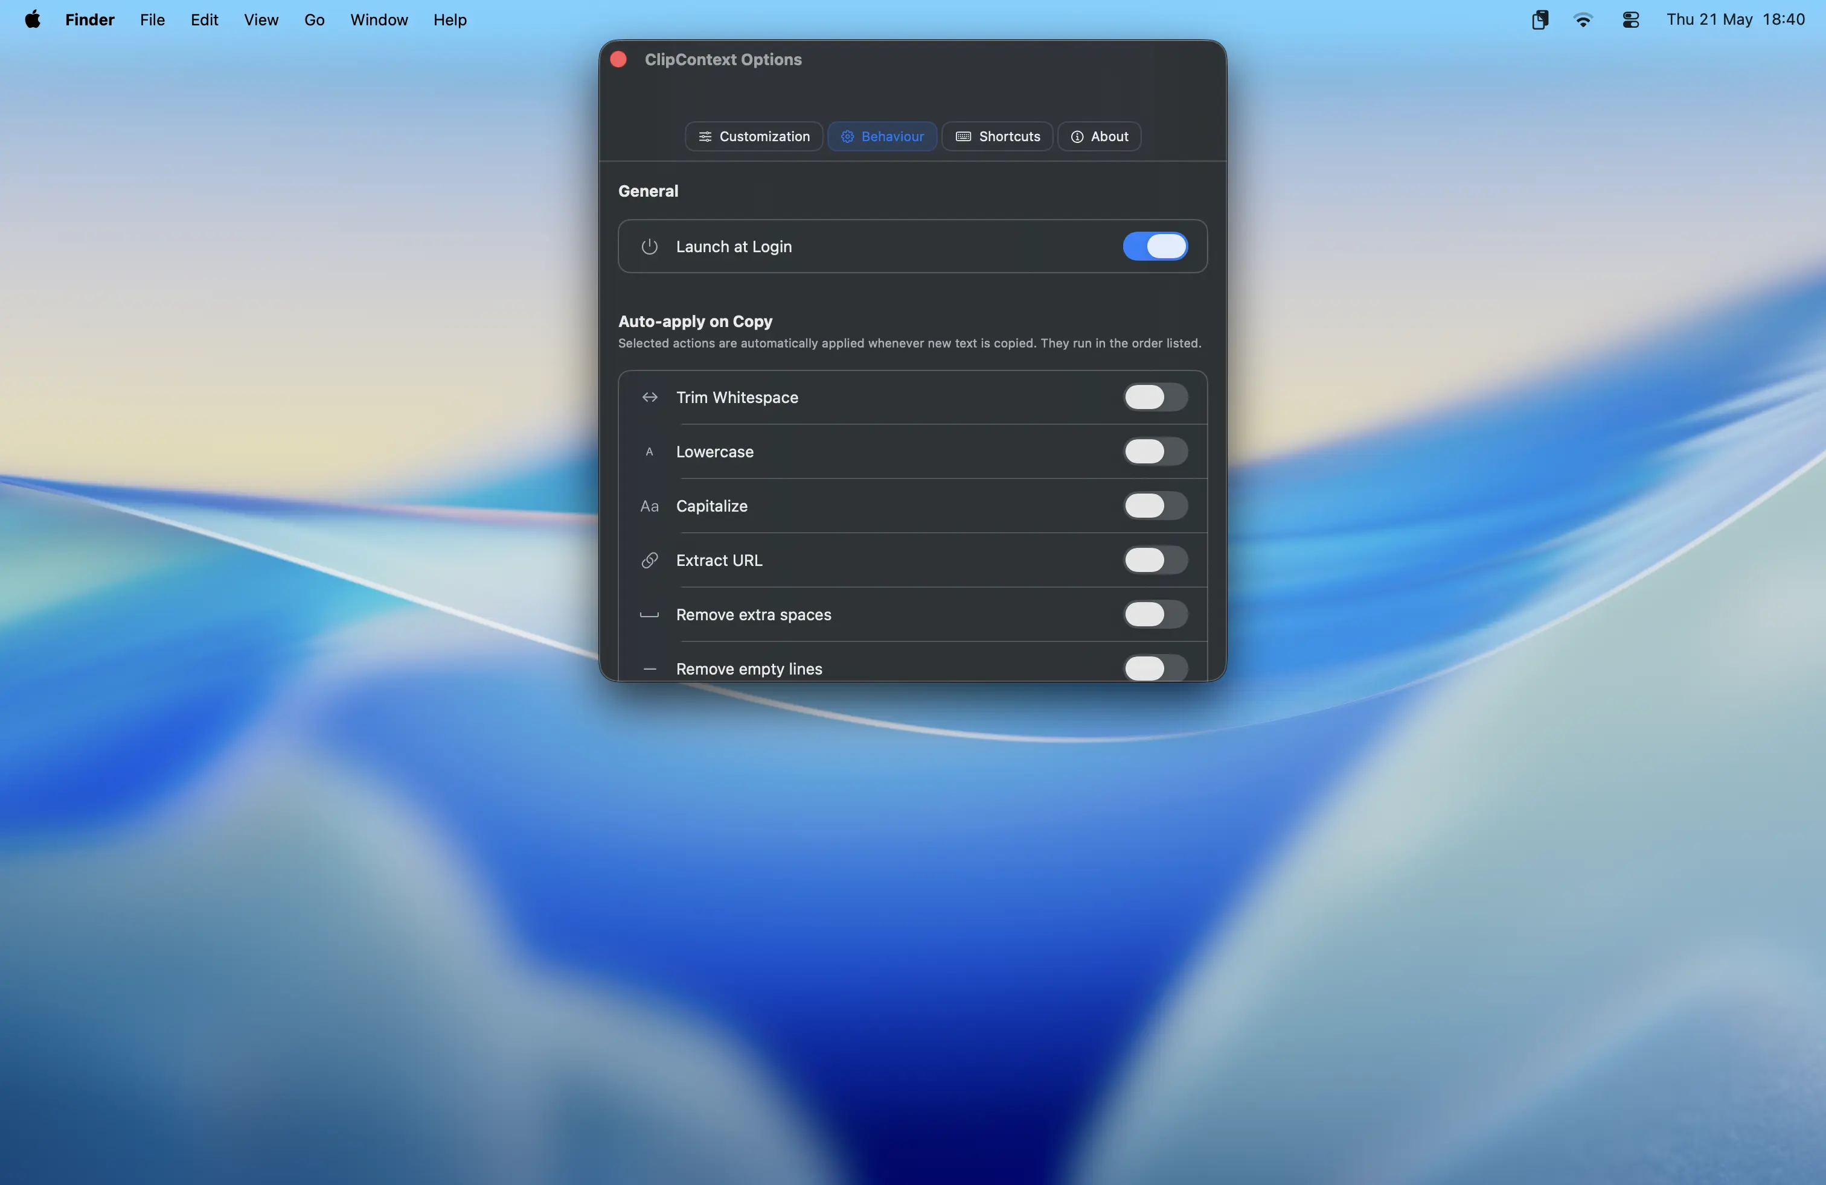Click the "Auto-apply on Copy" heading
The width and height of the screenshot is (1826, 1185).
tap(695, 321)
